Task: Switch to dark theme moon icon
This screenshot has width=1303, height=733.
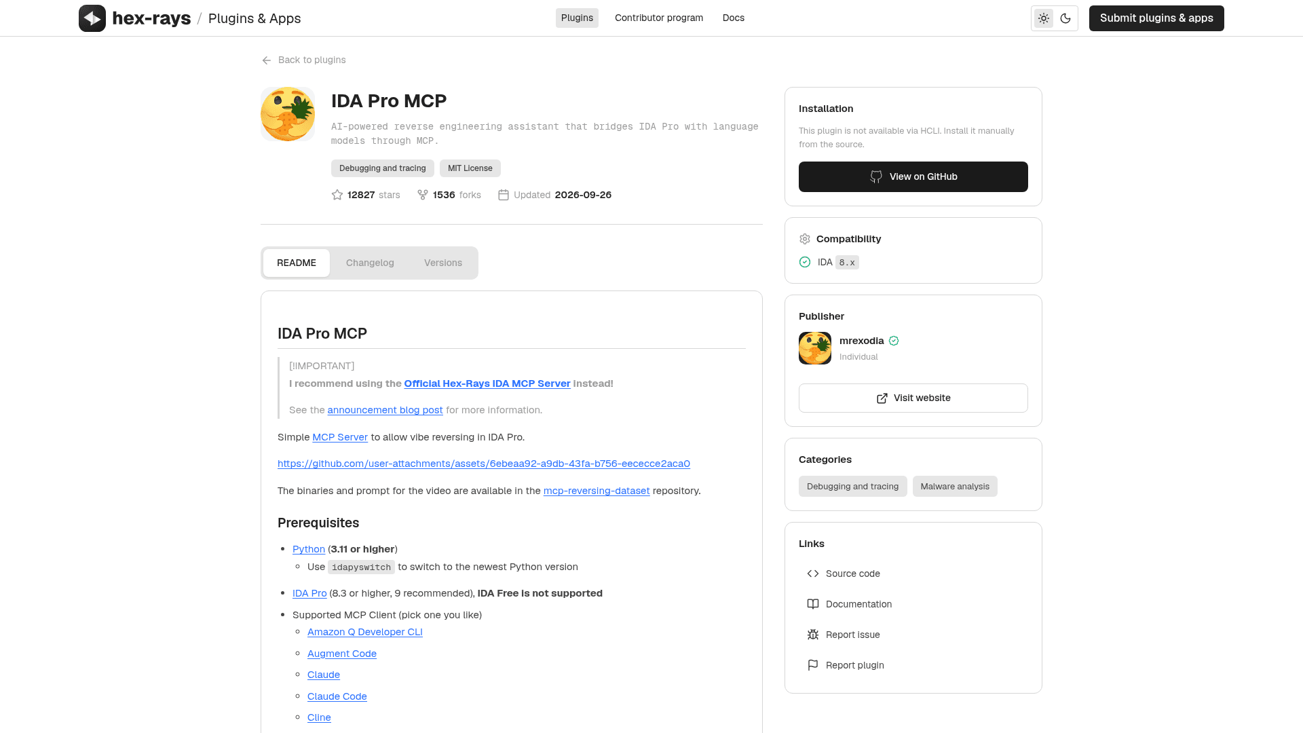Action: point(1065,18)
